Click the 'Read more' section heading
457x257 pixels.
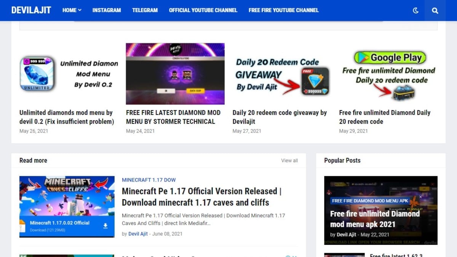click(33, 161)
